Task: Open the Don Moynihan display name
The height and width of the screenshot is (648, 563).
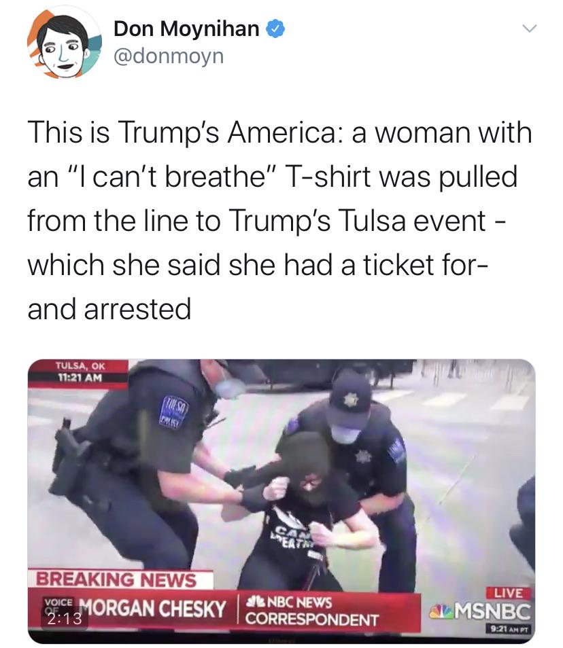Action: click(x=186, y=29)
